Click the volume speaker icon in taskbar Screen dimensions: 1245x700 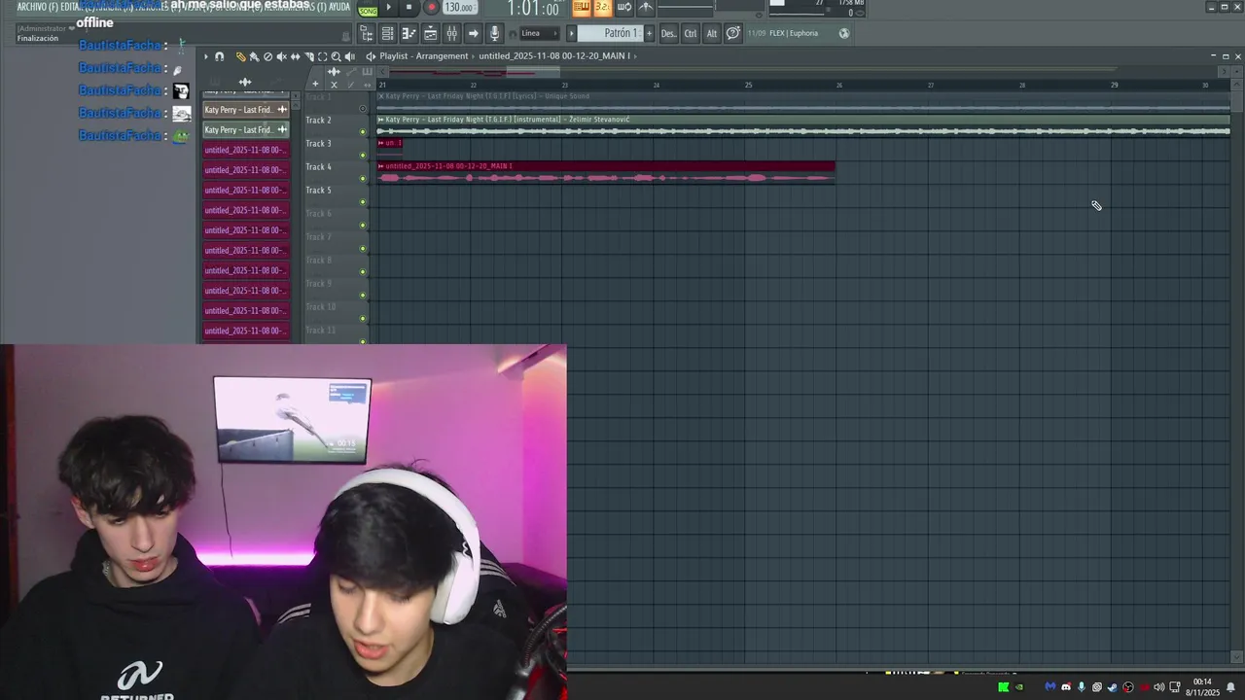pos(1158,687)
